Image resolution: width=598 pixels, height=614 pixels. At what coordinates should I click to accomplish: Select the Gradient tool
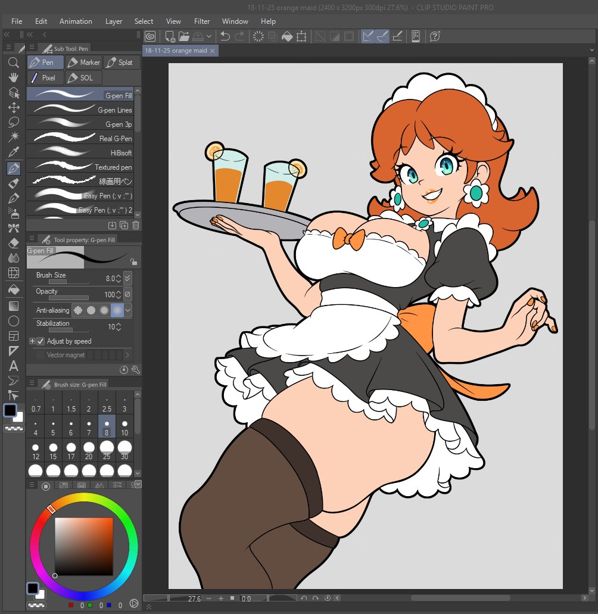[x=13, y=306]
